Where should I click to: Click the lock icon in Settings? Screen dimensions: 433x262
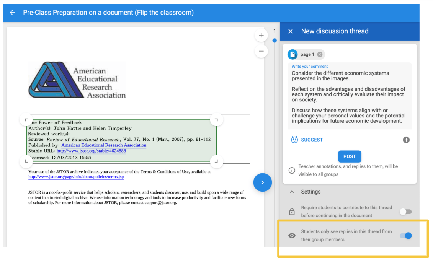coord(292,212)
